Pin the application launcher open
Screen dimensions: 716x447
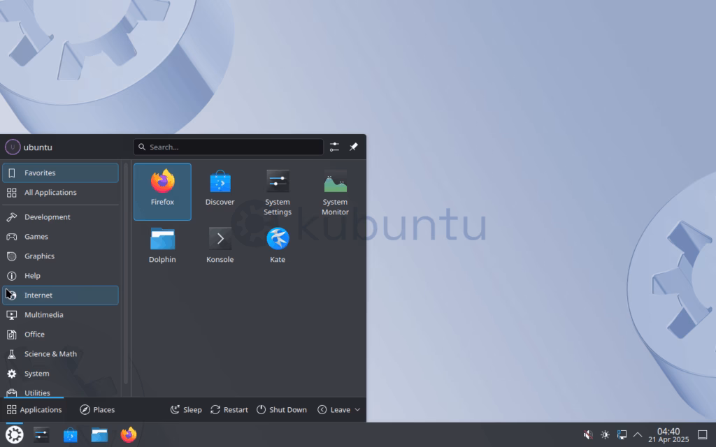pyautogui.click(x=354, y=147)
